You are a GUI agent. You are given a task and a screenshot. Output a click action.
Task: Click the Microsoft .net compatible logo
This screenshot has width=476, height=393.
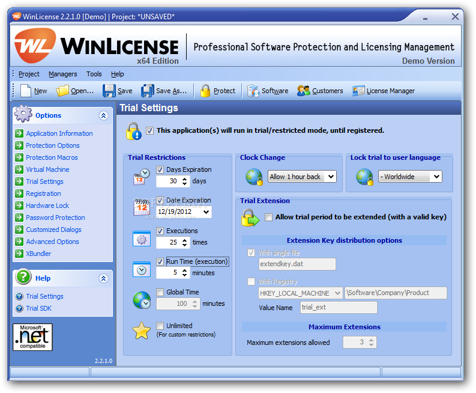point(32,337)
